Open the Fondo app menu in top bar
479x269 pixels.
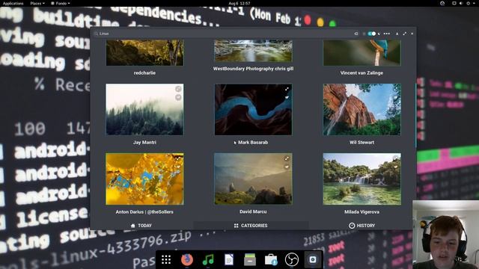[x=61, y=3]
